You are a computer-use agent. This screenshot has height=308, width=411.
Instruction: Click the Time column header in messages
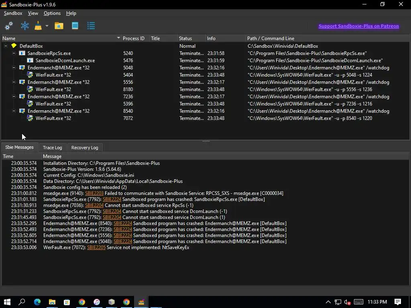pos(22,156)
